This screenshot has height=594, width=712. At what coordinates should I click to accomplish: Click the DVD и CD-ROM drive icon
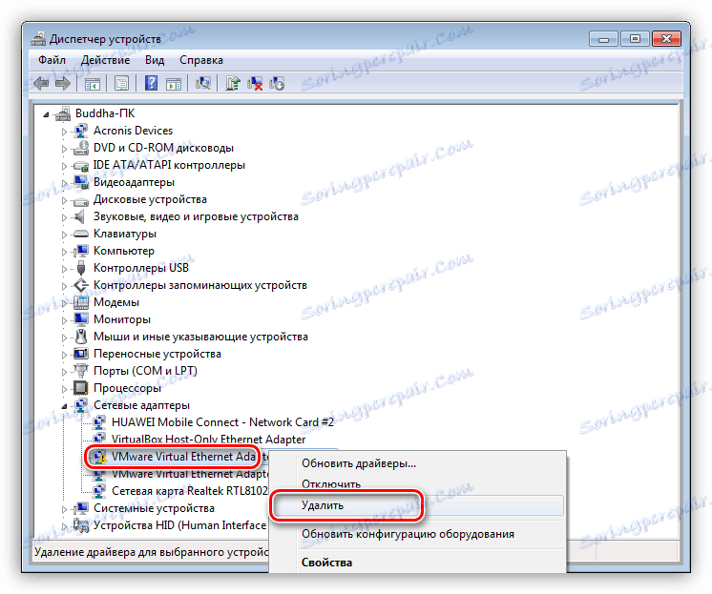(81, 148)
